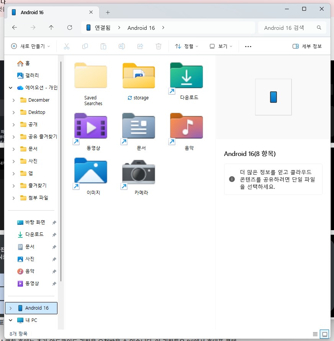This screenshot has width=334, height=341.
Task: Open the See more ellipsis menu
Action: point(248,46)
